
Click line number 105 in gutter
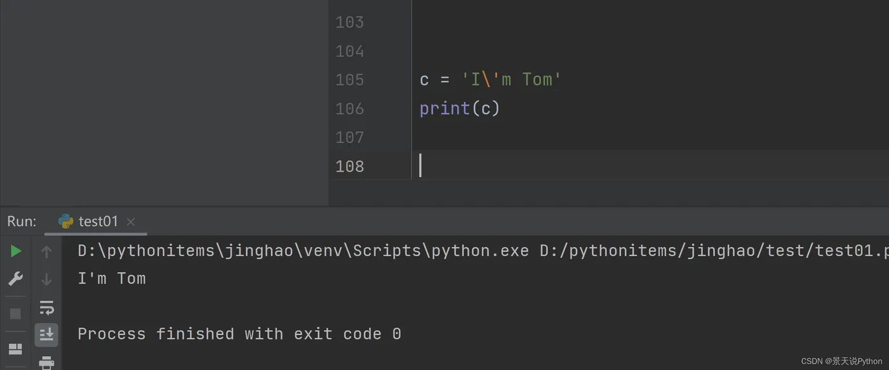point(349,80)
